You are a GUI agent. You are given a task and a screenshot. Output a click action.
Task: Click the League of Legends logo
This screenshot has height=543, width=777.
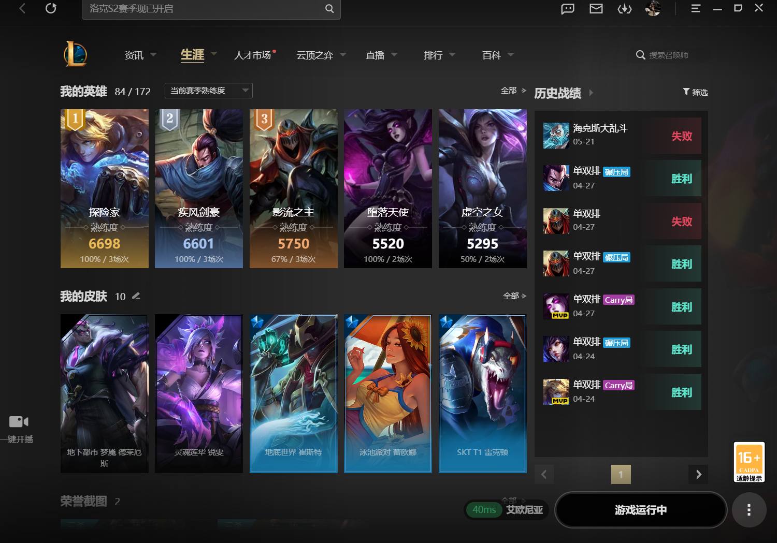click(75, 54)
